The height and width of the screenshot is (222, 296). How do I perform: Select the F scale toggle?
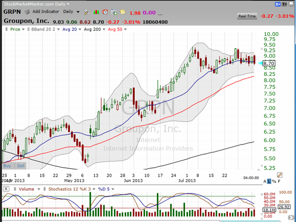click(x=279, y=182)
